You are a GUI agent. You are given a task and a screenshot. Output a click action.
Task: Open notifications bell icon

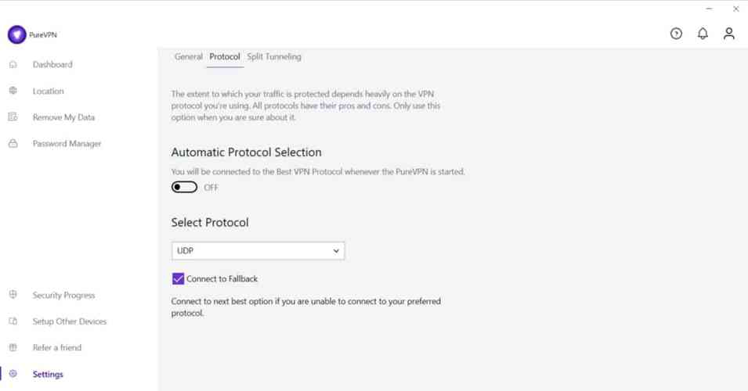pos(703,34)
